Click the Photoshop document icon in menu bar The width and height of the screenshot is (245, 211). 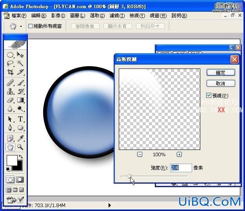6,16
